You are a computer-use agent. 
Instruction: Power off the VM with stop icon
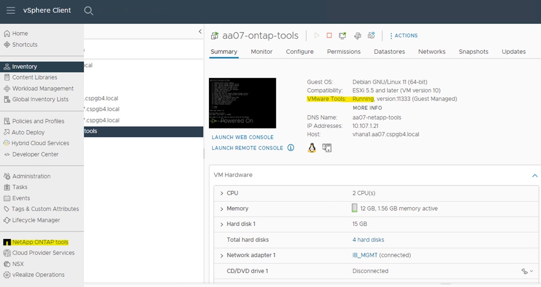click(x=329, y=35)
